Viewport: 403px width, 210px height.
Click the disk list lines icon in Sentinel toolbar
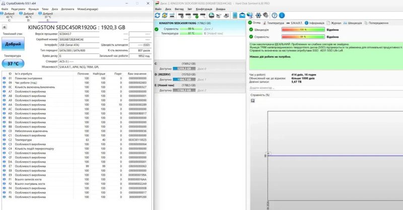tap(172, 16)
